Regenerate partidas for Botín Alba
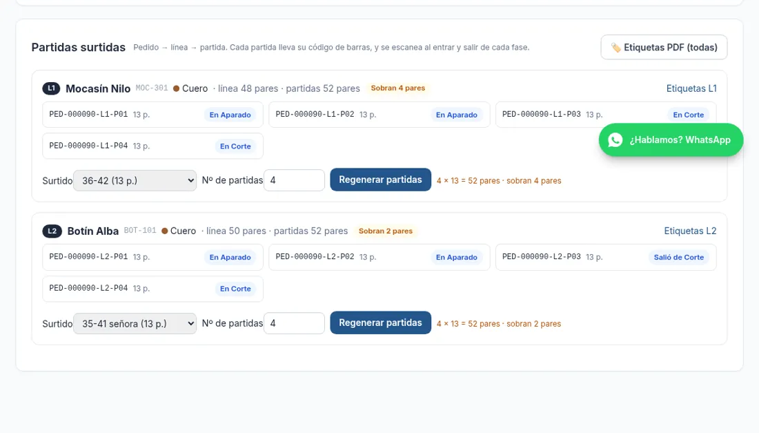Screen dimensions: 759x433 click(380, 323)
